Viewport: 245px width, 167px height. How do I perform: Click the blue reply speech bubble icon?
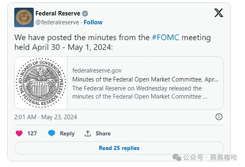pyautogui.click(x=51, y=133)
